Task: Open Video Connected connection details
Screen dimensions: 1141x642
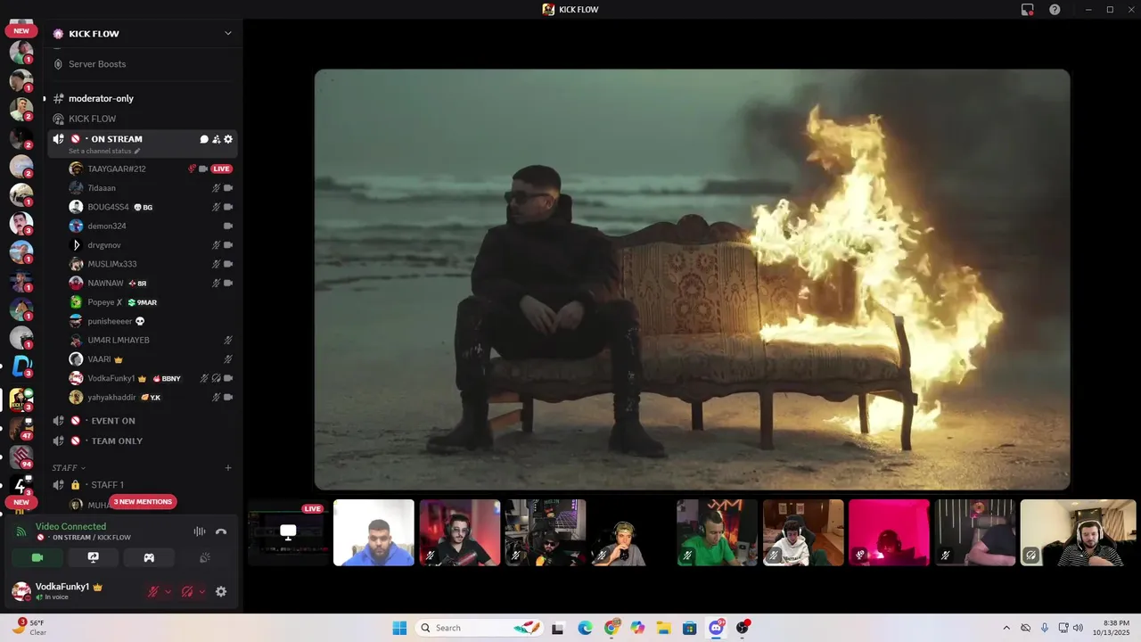Action: pyautogui.click(x=70, y=527)
